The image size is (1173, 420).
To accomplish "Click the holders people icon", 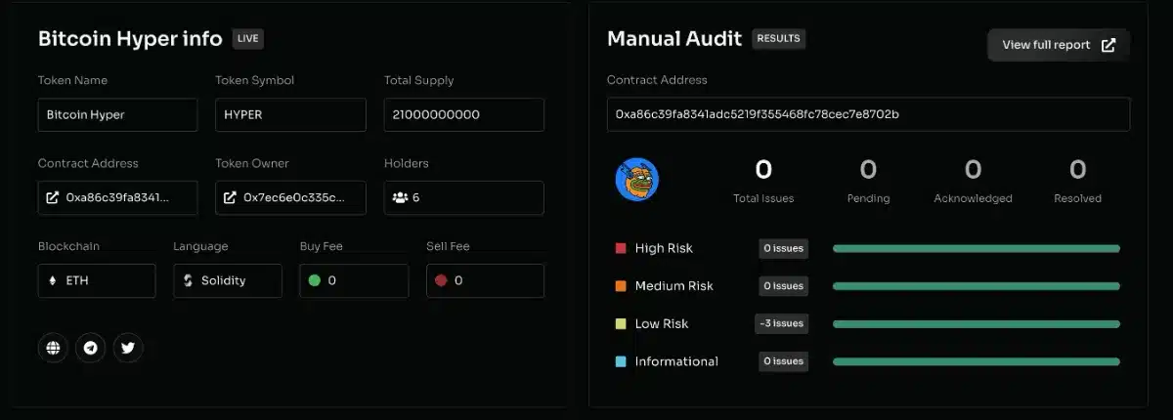I will coord(400,197).
